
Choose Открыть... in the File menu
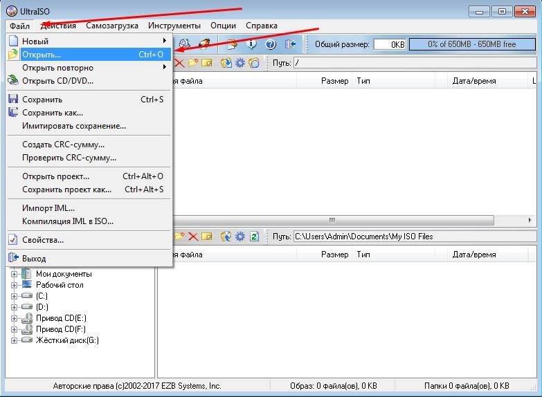point(89,55)
